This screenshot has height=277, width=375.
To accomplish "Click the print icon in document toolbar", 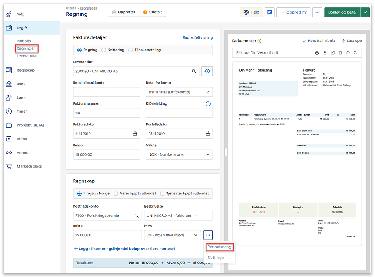I will click(x=317, y=53).
